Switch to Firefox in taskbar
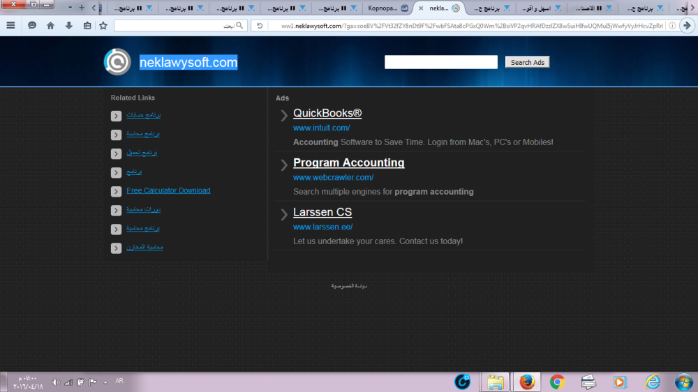This screenshot has height=392, width=698. 527,382
